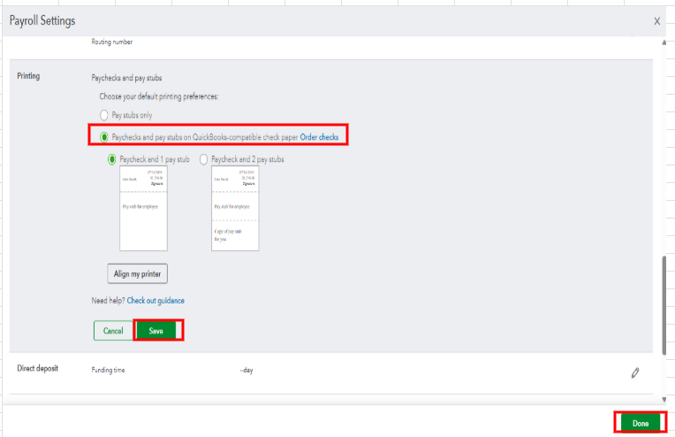Open the Order checks link
Screen dimensions: 675x437
(x=319, y=137)
